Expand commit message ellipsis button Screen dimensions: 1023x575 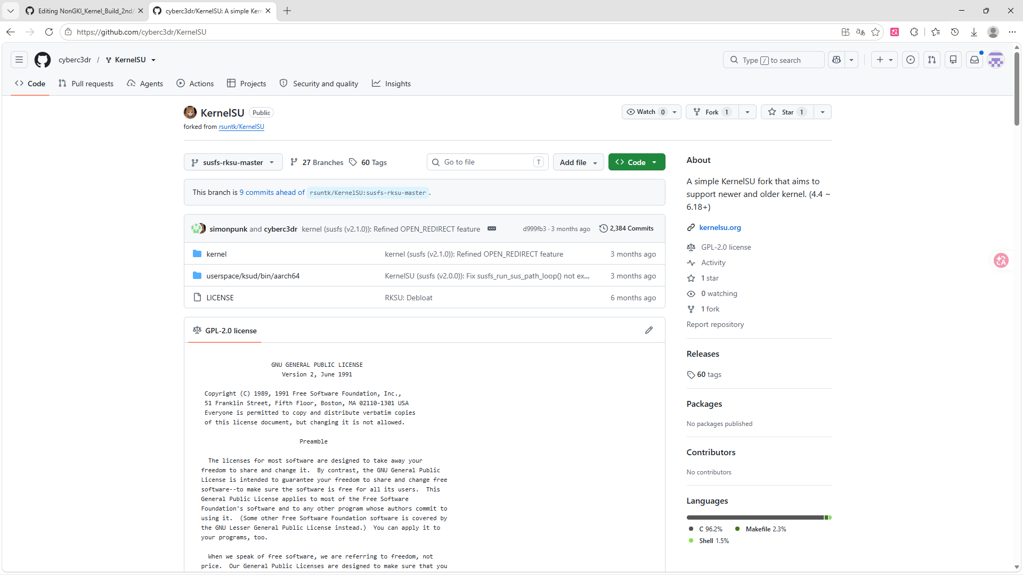pos(492,228)
